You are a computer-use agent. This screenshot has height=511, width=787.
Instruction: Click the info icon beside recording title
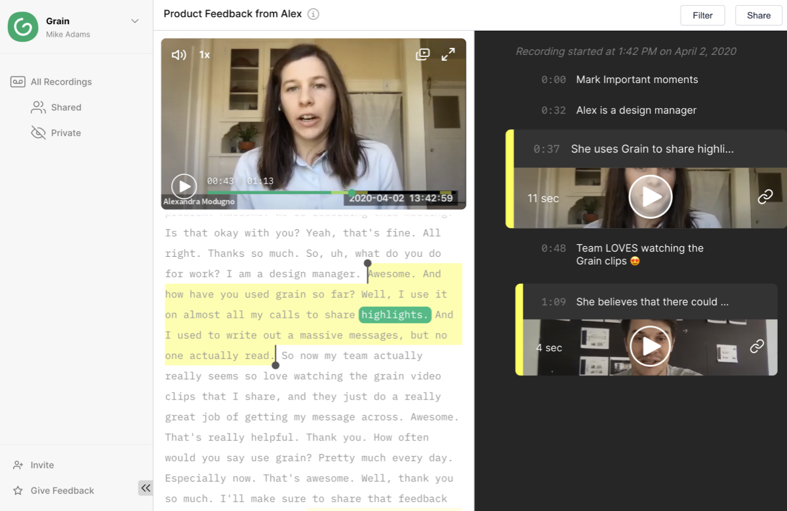point(313,14)
